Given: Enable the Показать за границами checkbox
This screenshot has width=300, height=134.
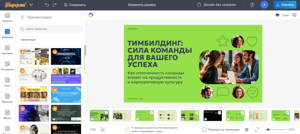Looking at the screenshot, I should [x=204, y=130].
